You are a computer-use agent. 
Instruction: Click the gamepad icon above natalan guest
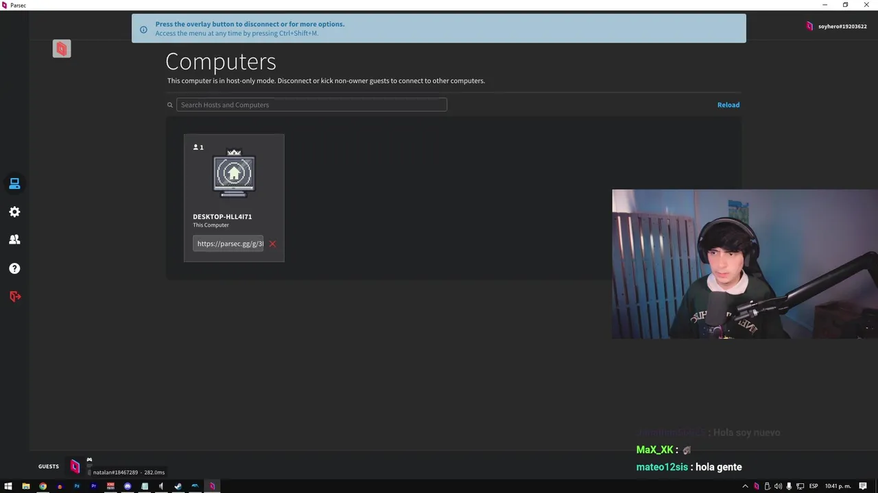pyautogui.click(x=89, y=460)
